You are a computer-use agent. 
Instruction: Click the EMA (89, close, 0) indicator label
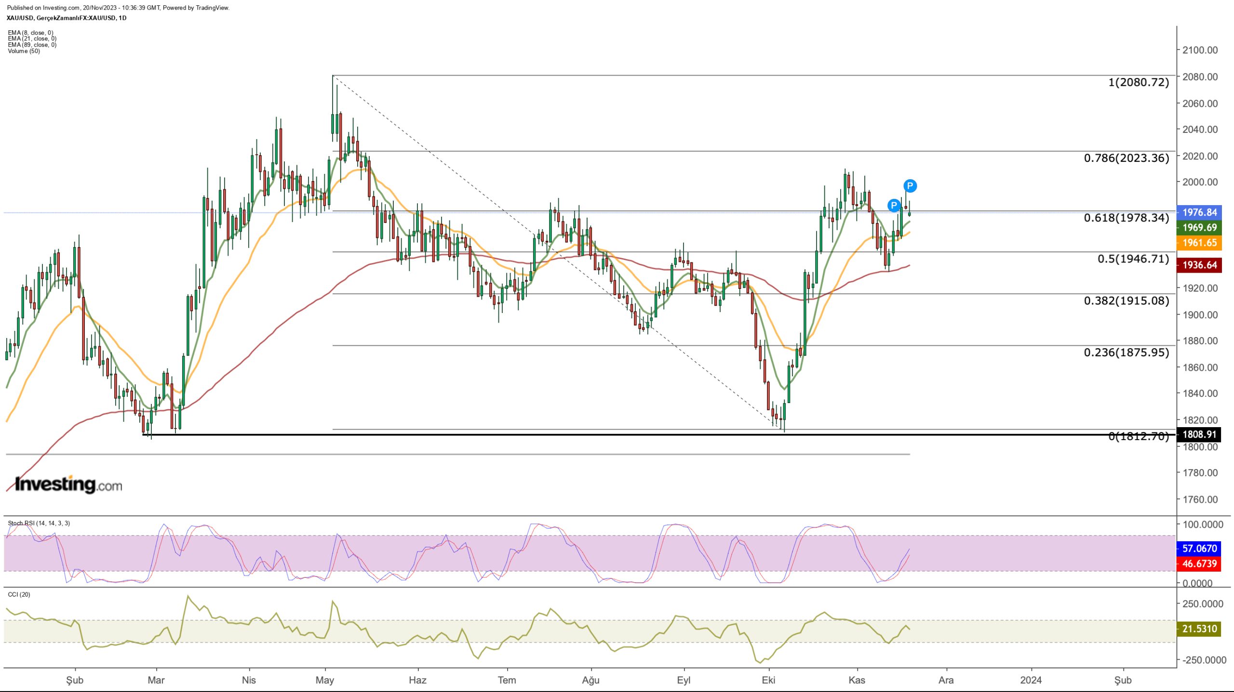[x=32, y=45]
